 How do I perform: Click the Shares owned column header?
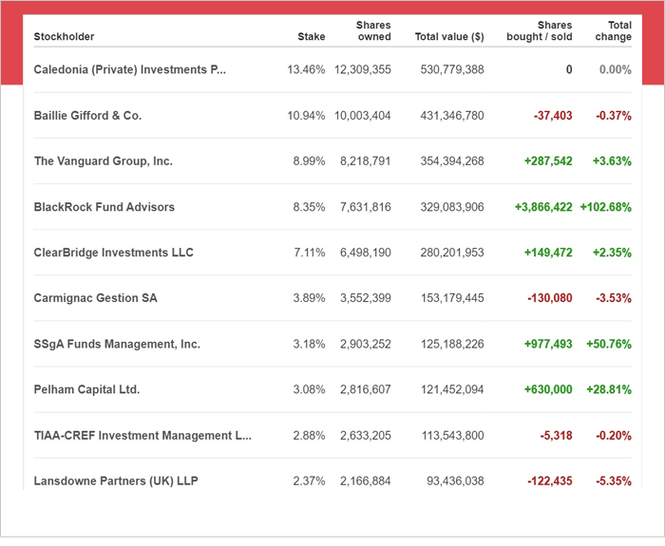(373, 31)
